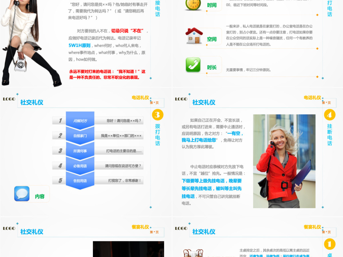Click the text 无重要事情，牢记三分钟原则。
This screenshot has height=257, width=343.
(x=248, y=70)
